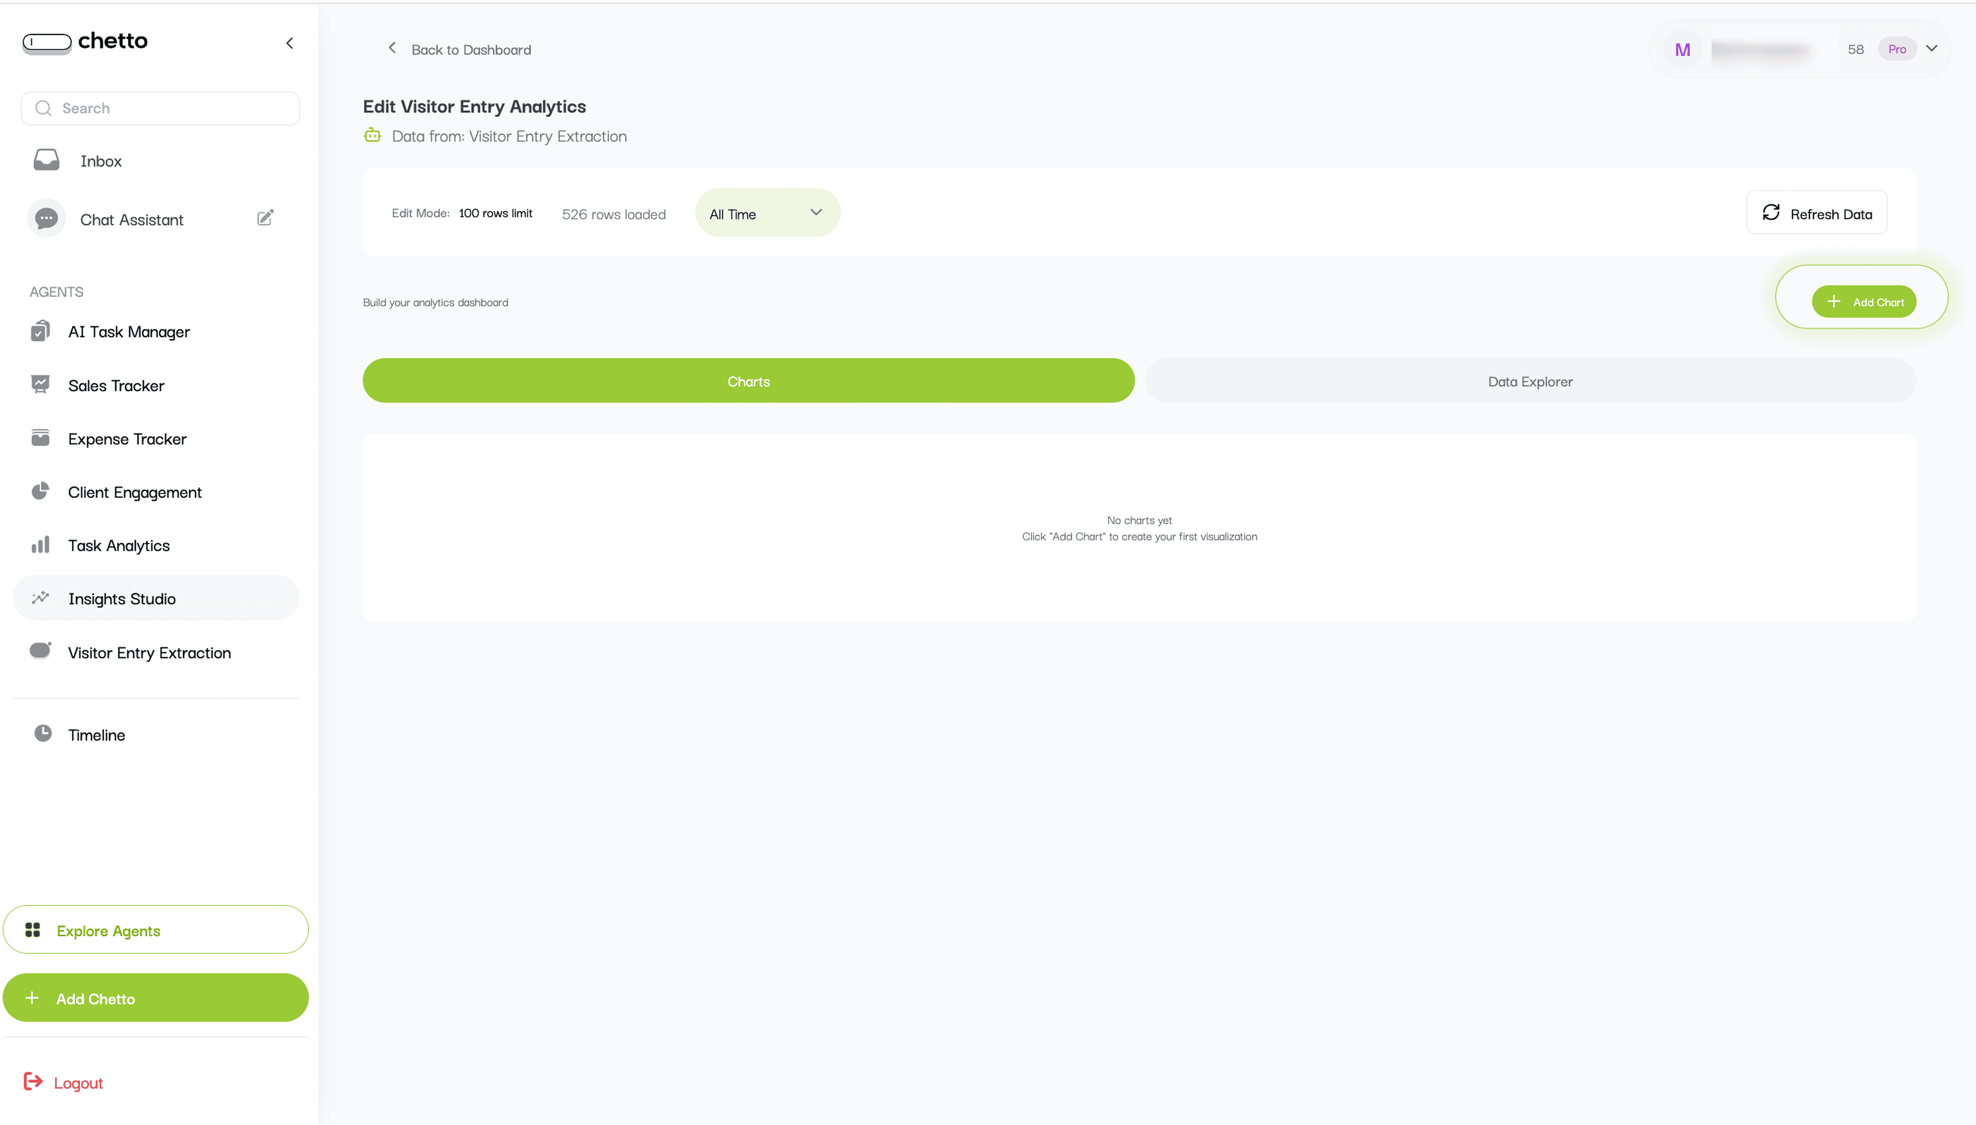Click the Refresh Data button

click(x=1816, y=213)
